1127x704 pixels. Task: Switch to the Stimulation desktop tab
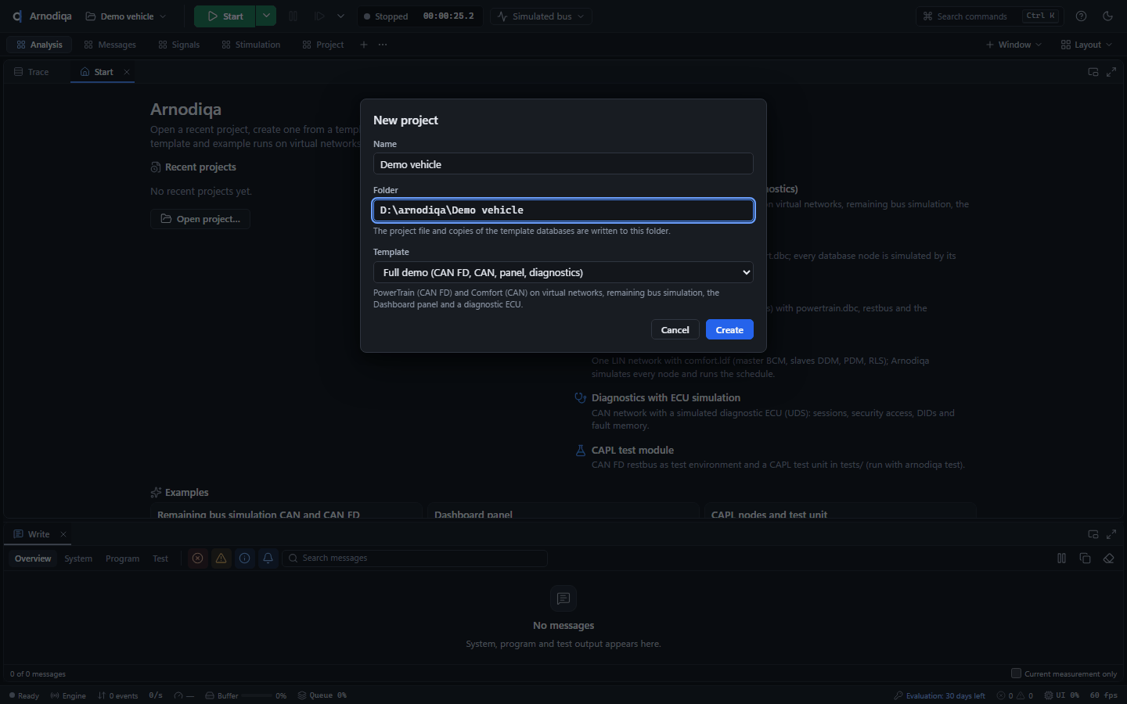pyautogui.click(x=251, y=45)
